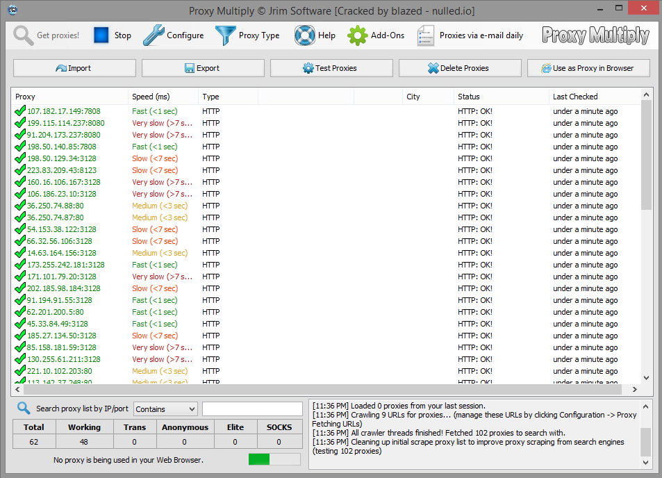Click 'No proxy is being used' status text
The width and height of the screenshot is (662, 478).
point(129,460)
